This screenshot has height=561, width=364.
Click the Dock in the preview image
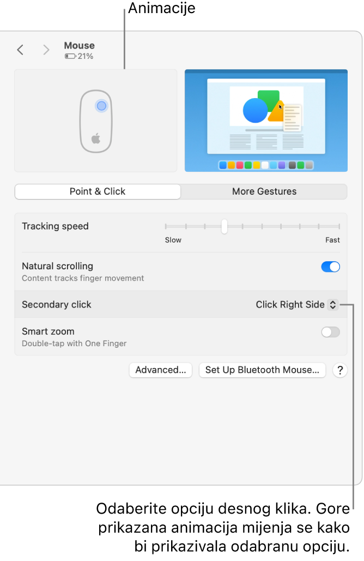266,165
